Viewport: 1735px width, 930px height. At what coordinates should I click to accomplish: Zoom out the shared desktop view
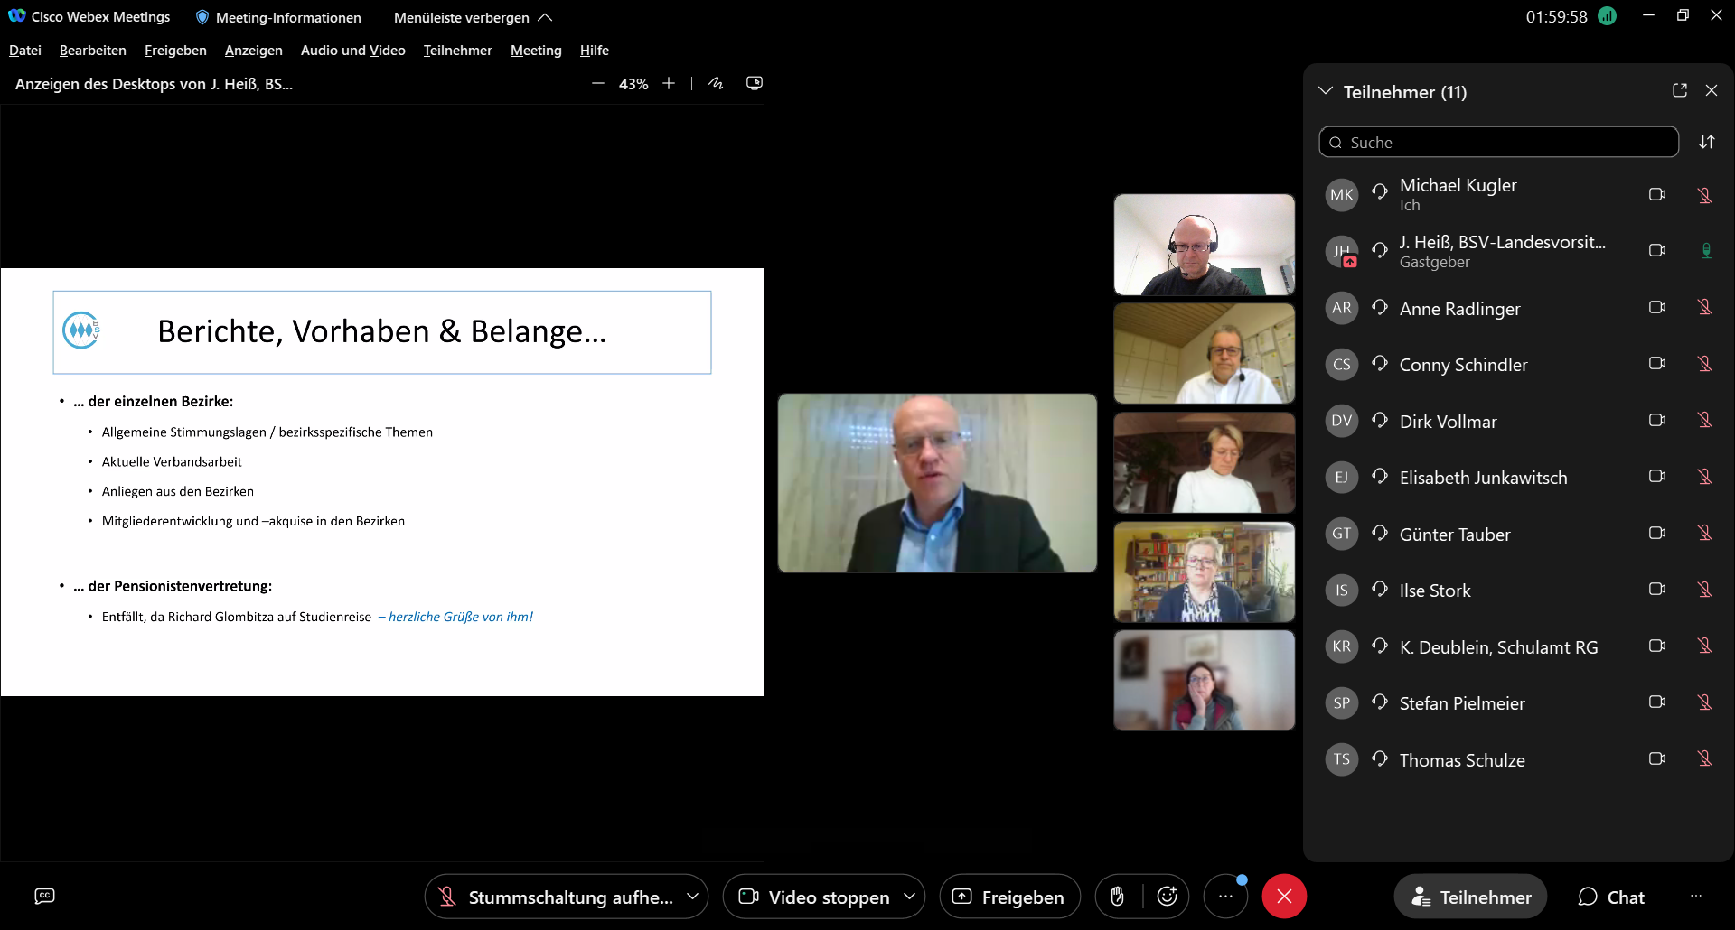(597, 83)
